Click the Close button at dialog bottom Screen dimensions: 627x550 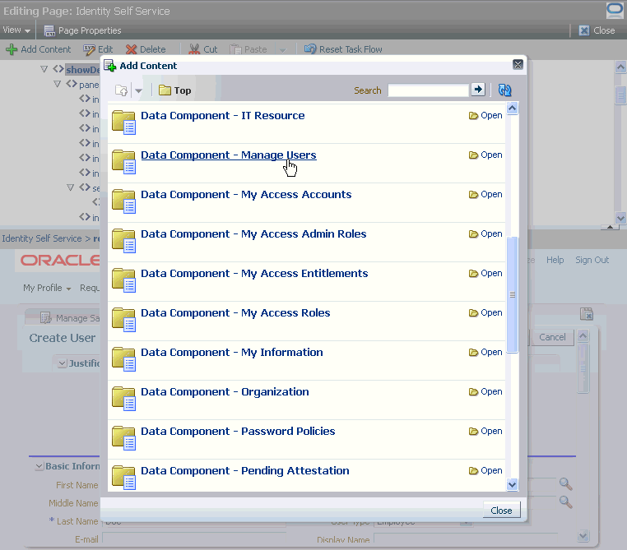click(x=501, y=510)
